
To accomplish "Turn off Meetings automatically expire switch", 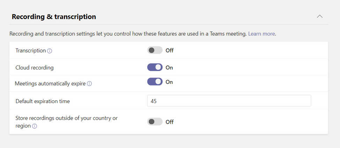I will click(155, 81).
